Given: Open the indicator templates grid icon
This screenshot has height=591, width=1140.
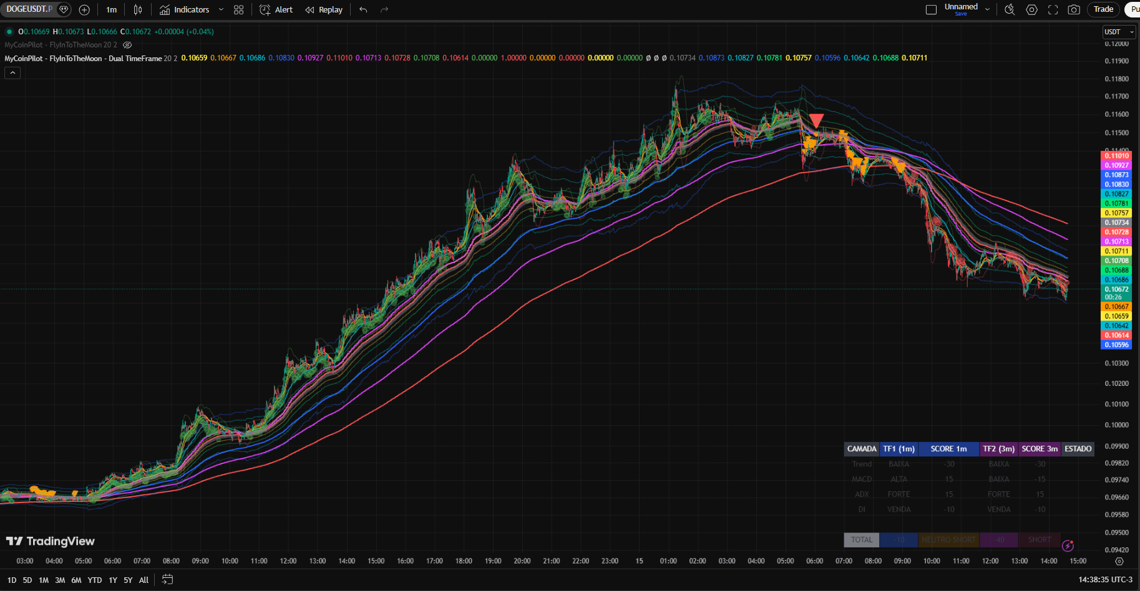Looking at the screenshot, I should coord(238,10).
